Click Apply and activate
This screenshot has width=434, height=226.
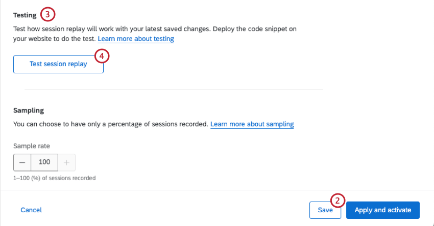pos(383,210)
